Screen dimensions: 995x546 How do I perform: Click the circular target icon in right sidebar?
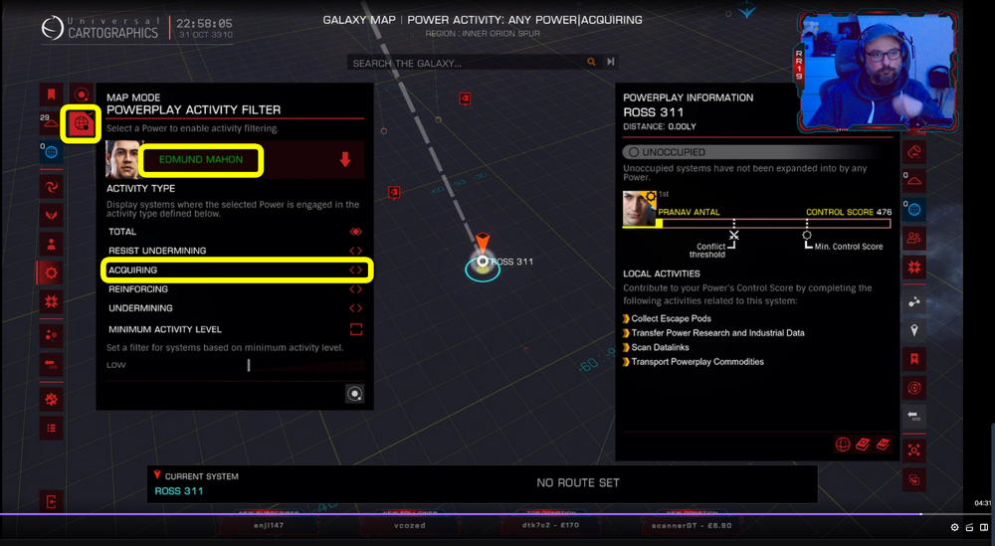pyautogui.click(x=913, y=388)
